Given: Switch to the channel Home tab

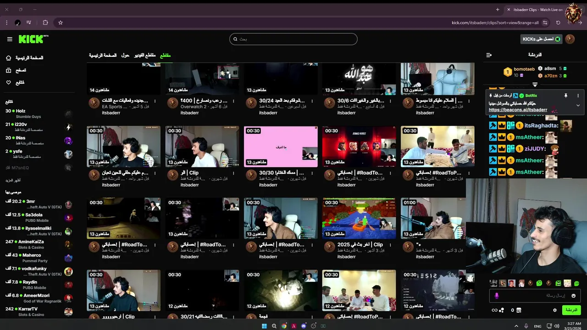Looking at the screenshot, I should pyautogui.click(x=102, y=55).
